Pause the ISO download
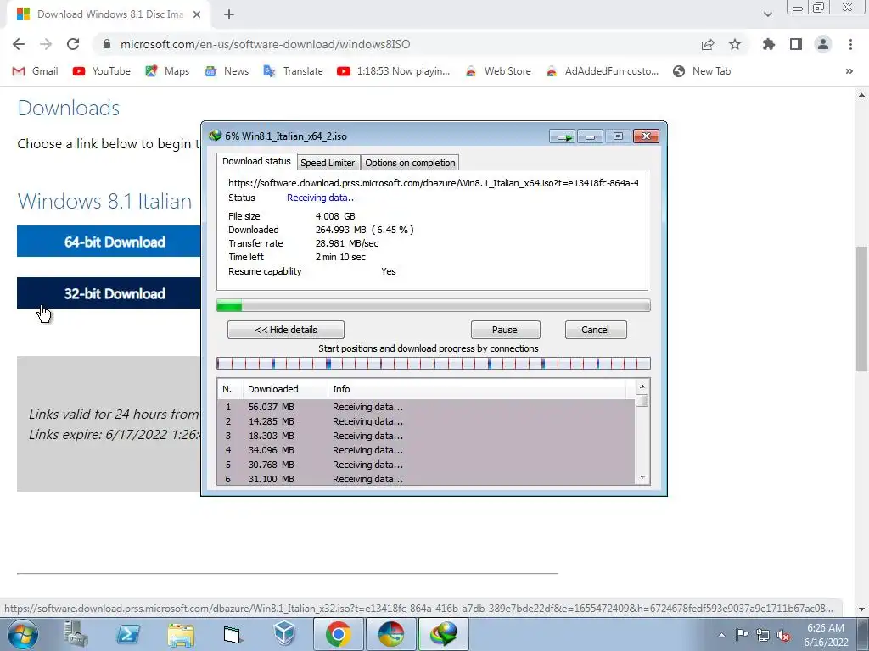 point(505,330)
